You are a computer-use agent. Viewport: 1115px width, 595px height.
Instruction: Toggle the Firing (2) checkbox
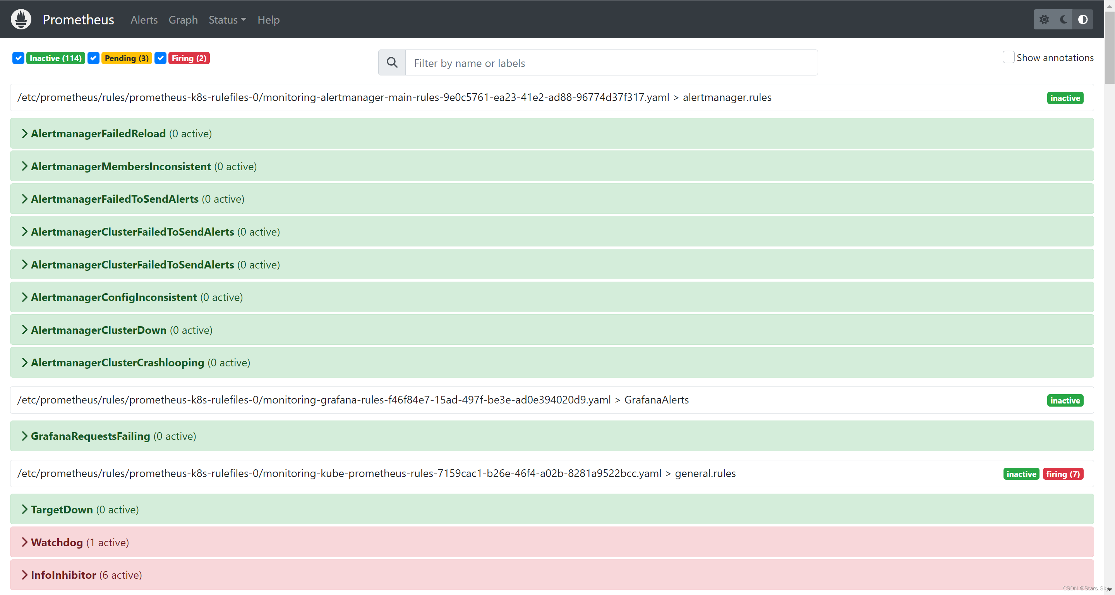pyautogui.click(x=161, y=58)
